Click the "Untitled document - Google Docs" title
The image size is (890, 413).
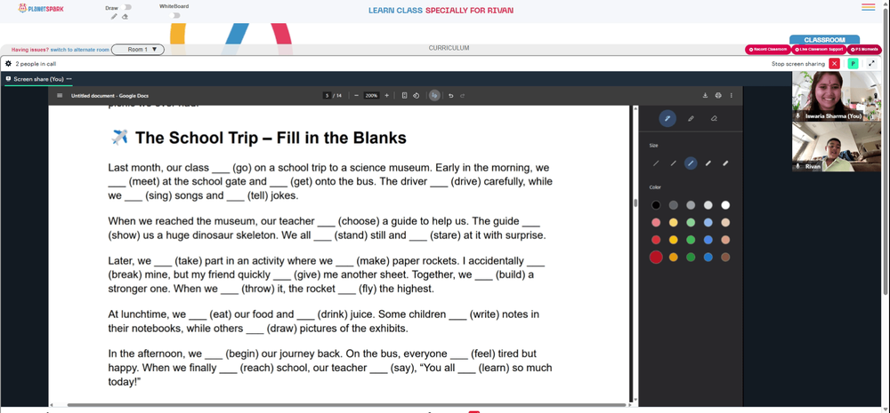click(x=109, y=96)
